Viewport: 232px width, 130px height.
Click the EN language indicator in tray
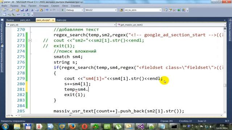tap(185, 126)
